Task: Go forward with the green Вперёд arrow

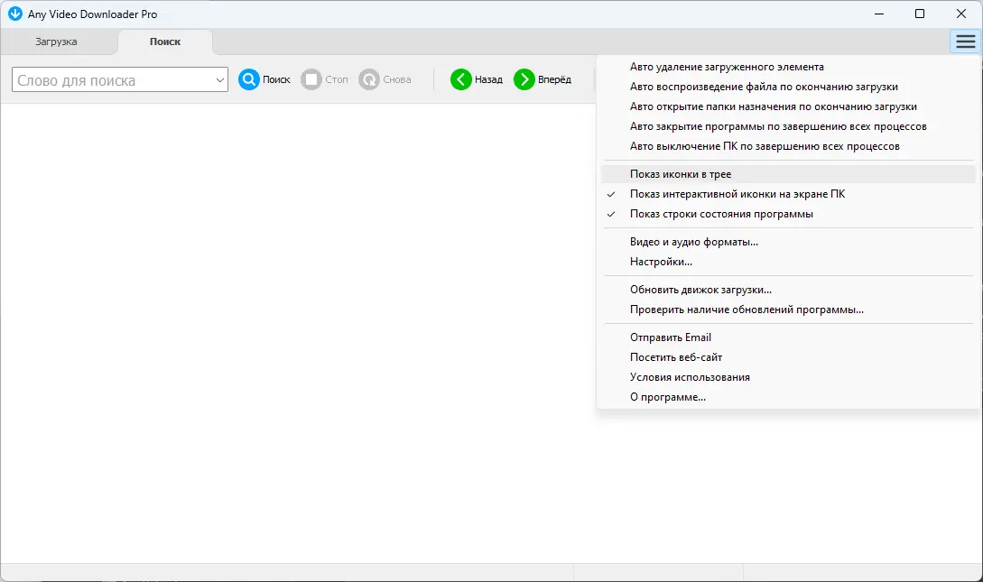Action: pos(524,79)
